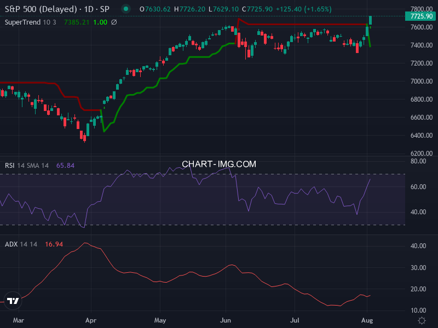Click the ADX 14 14 indicator label
The height and width of the screenshot is (328, 438).
(x=21, y=244)
